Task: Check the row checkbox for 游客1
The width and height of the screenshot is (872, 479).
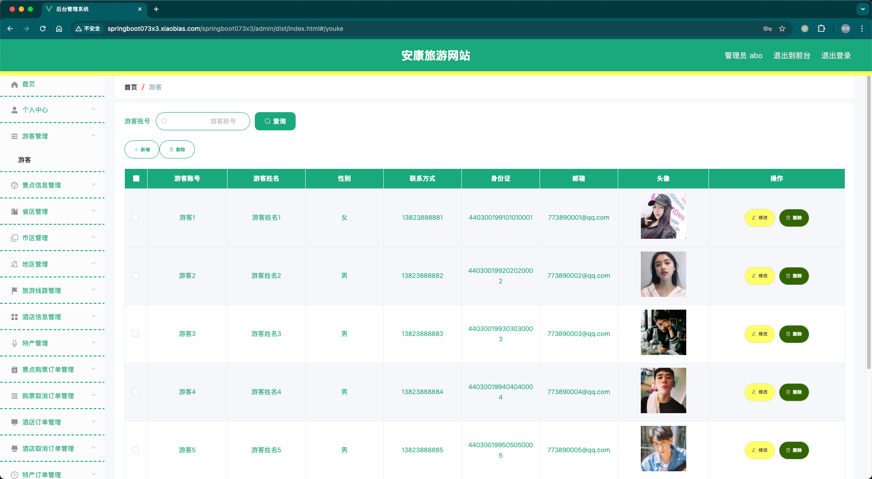Action: click(135, 217)
